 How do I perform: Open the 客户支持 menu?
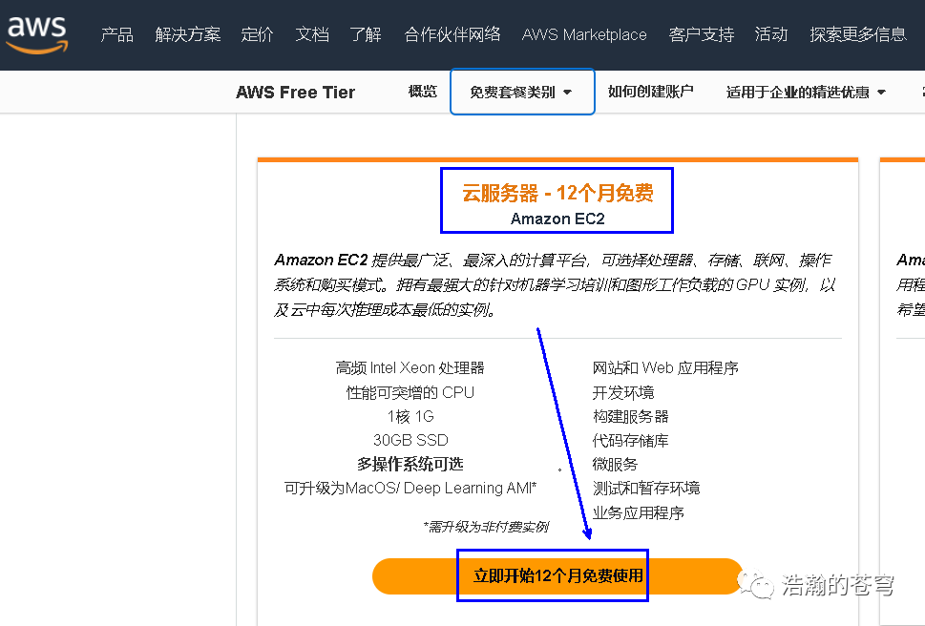[x=702, y=34]
